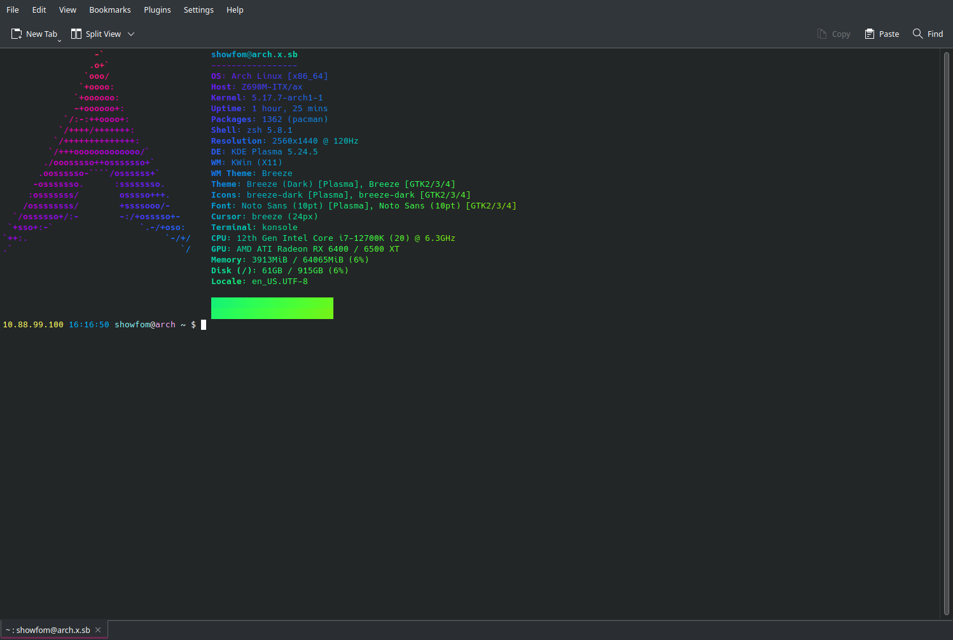The image size is (953, 640).
Task: Click the IP address '10.88.99.100'
Action: click(x=33, y=325)
